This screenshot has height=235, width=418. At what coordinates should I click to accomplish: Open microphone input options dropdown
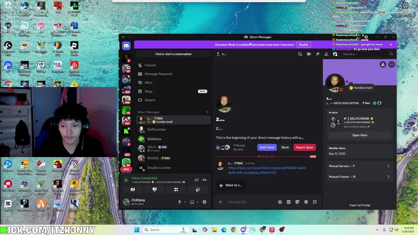click(x=185, y=202)
